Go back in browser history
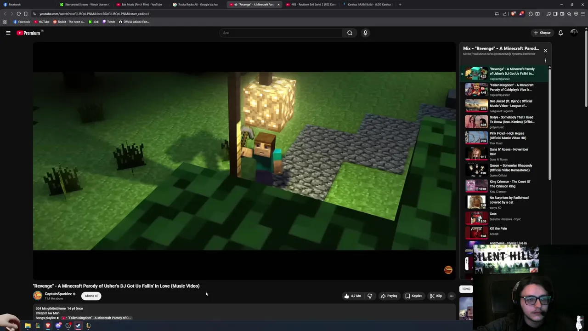Viewport: 588px width, 331px height. coord(5,14)
